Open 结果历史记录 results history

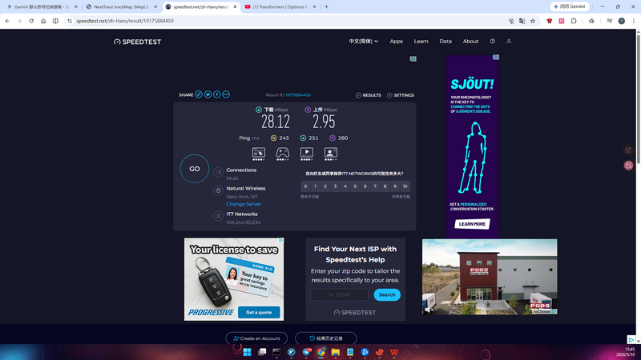(326, 338)
